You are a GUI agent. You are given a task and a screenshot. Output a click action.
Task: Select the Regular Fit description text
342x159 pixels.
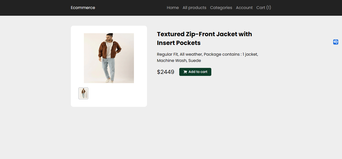click(x=167, y=54)
